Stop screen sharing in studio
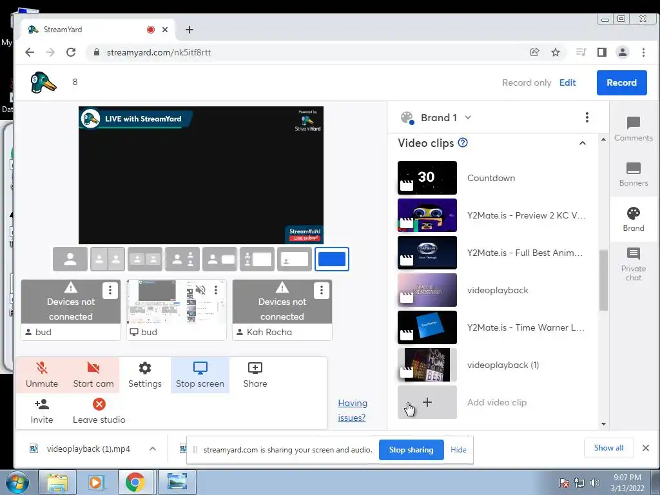Screen dimensions: 660x495 [200, 375]
